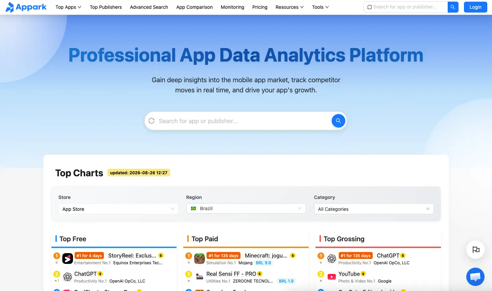Click the Appark logo
Viewport: 492px width, 291px height.
point(26,7)
